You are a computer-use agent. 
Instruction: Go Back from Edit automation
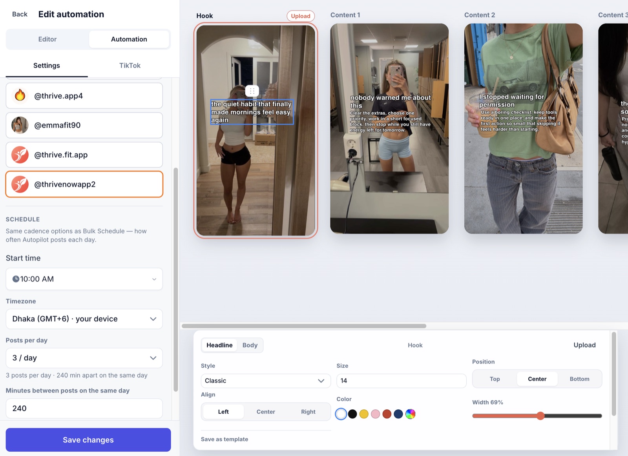coord(20,14)
